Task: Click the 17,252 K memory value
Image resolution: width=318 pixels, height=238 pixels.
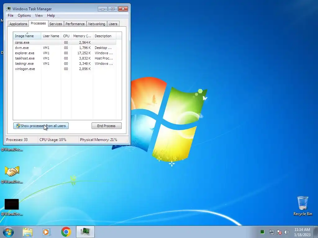Action: click(84, 53)
